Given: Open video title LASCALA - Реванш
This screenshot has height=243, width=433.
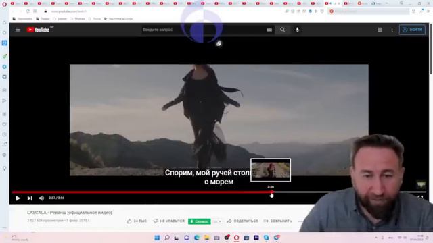Looking at the screenshot, I should (70, 213).
